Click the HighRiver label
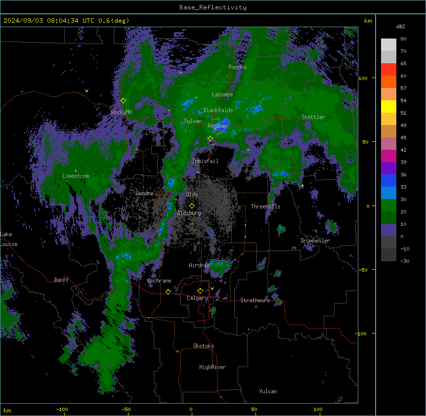The image size is (426, 416). pyautogui.click(x=213, y=367)
